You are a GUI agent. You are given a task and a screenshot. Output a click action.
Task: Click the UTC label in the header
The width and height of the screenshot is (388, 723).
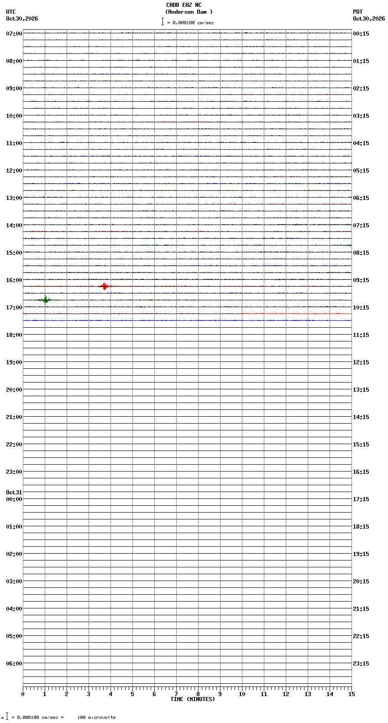(x=11, y=12)
